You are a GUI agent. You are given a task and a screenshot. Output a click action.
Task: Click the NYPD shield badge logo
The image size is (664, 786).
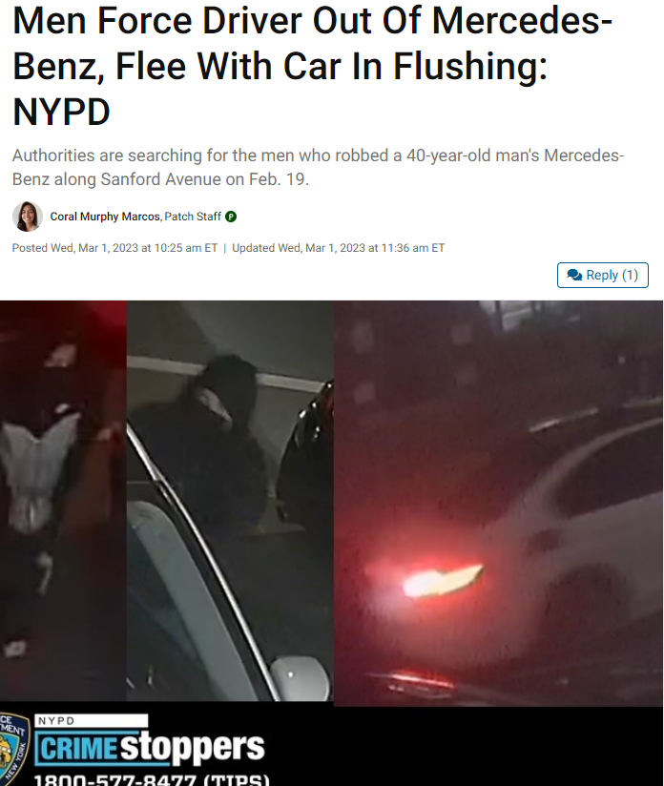tap(14, 750)
